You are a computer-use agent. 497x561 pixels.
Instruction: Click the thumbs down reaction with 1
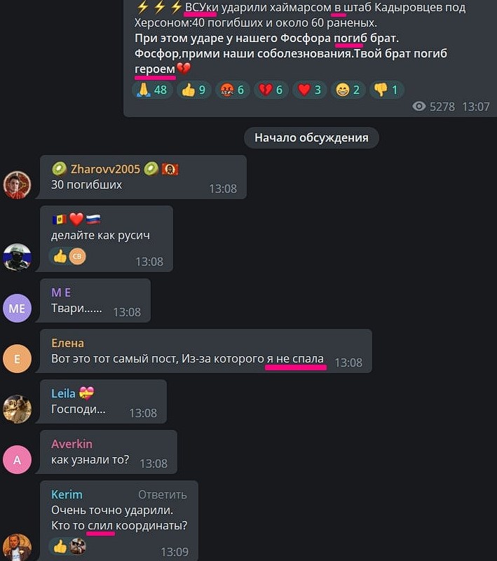click(x=386, y=90)
